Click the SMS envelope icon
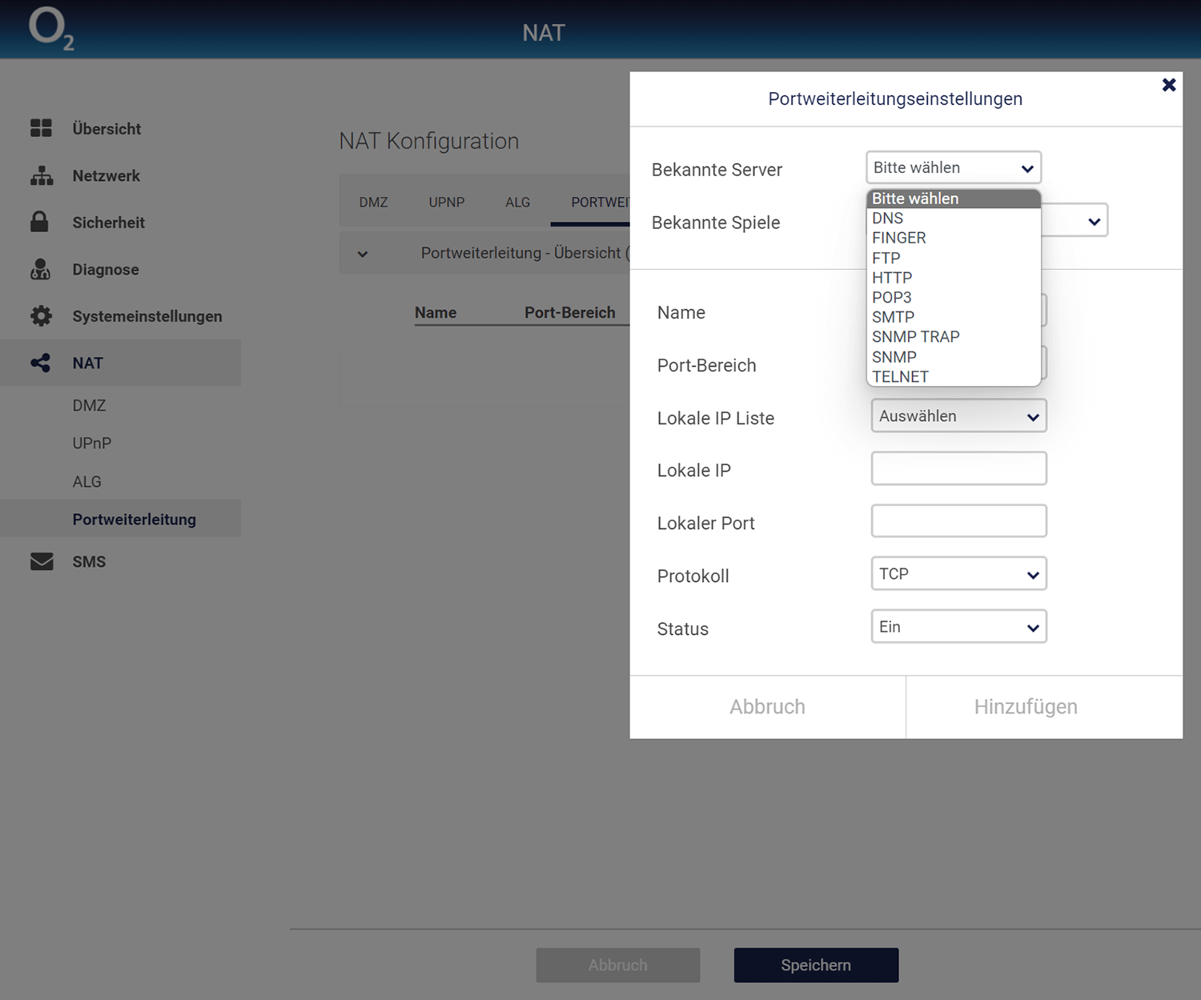The width and height of the screenshot is (1201, 1000). (x=41, y=562)
